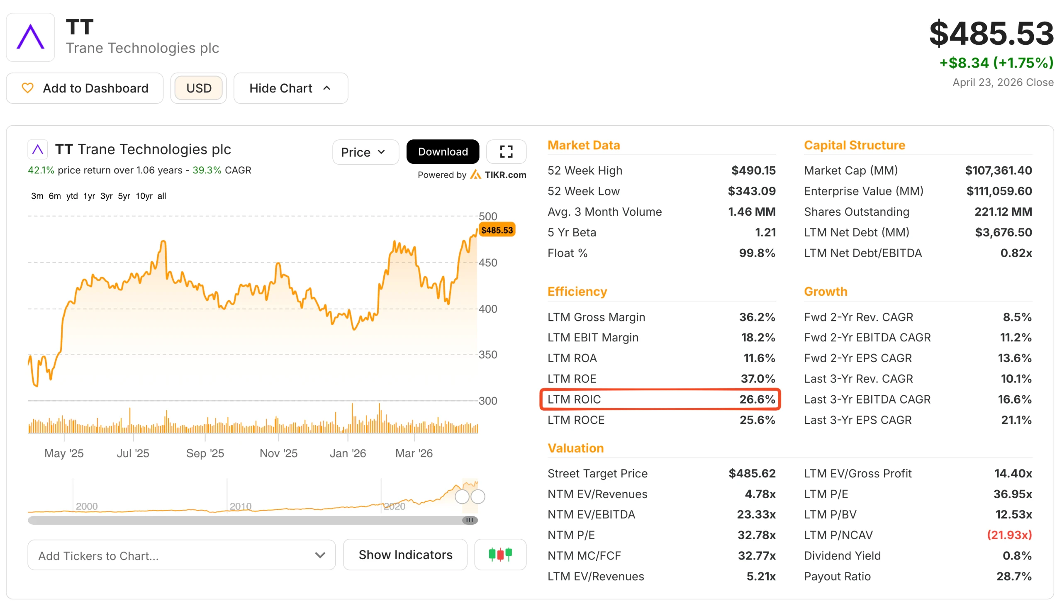The width and height of the screenshot is (1062, 606).
Task: Expand Add Tickers to Chart dropdown arrow
Action: 319,555
